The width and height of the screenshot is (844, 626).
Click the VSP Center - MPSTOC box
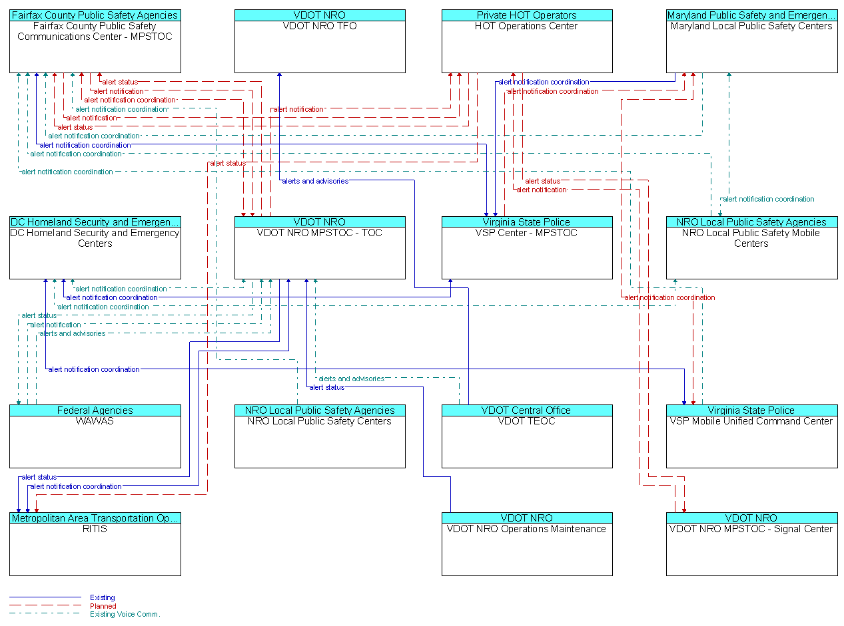pos(527,248)
